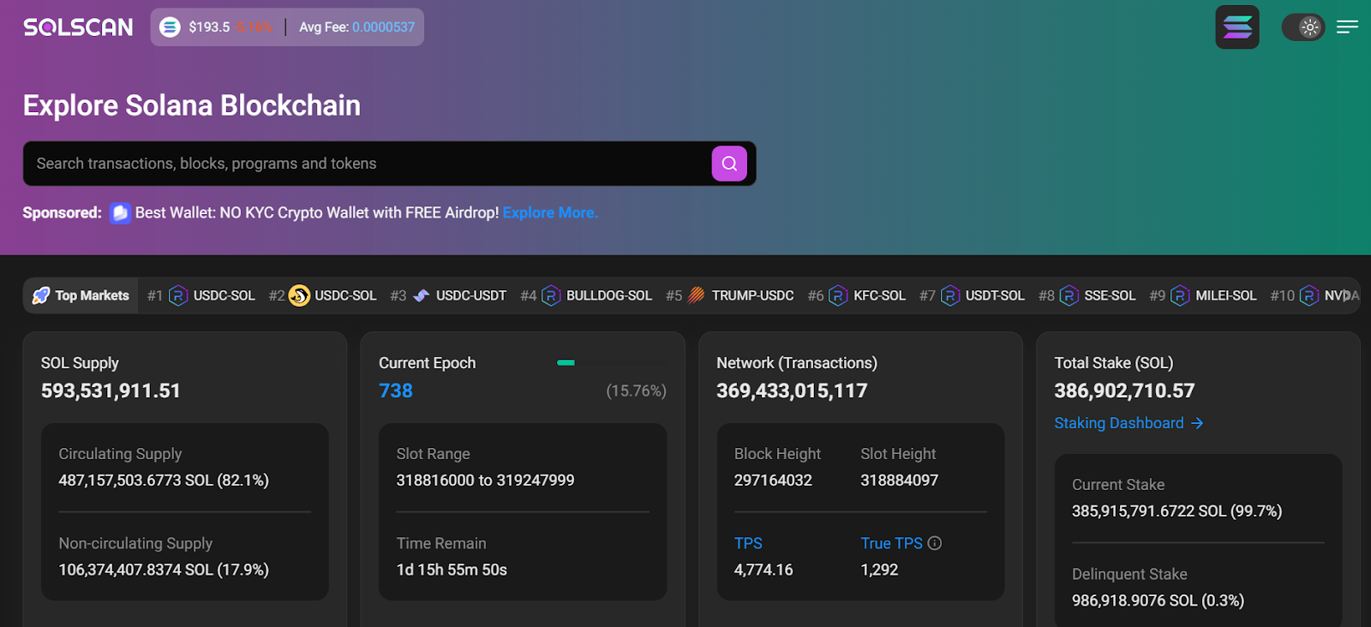1371x627 pixels.
Task: Open the USDT-SOL market
Action: click(x=995, y=296)
